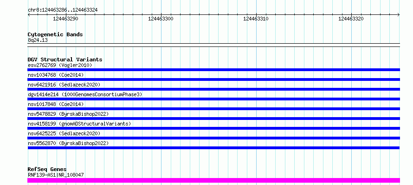Open nsv5478829 (ByrskaBishop2022) variant

pyautogui.click(x=68, y=114)
